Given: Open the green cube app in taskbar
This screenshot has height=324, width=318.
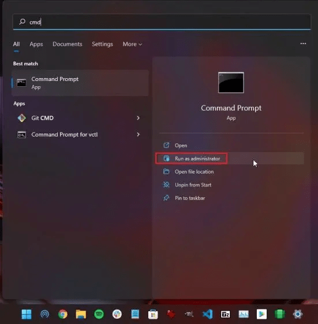Looking at the screenshot, I should 280,314.
